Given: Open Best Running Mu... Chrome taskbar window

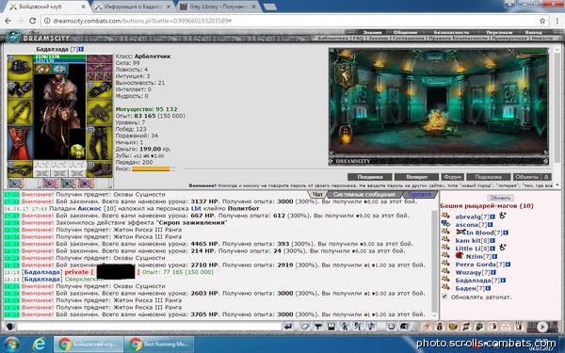Looking at the screenshot, I should coord(159,345).
